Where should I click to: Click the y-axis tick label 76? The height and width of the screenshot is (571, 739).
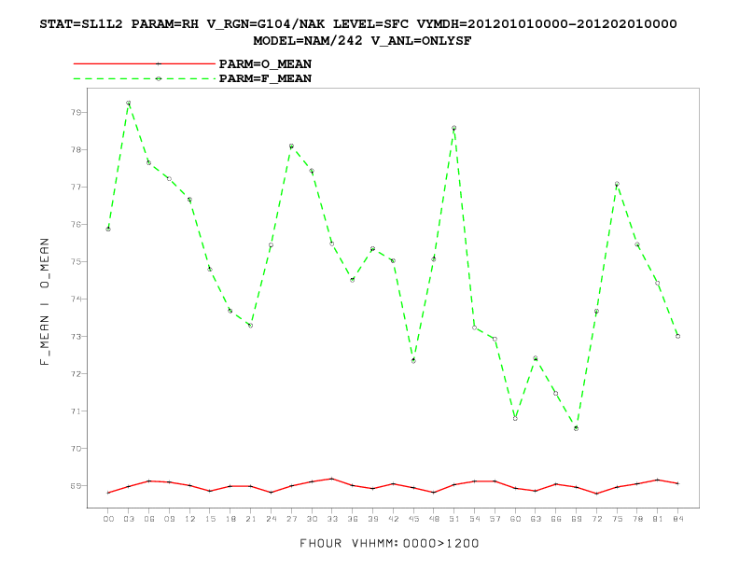click(76, 224)
